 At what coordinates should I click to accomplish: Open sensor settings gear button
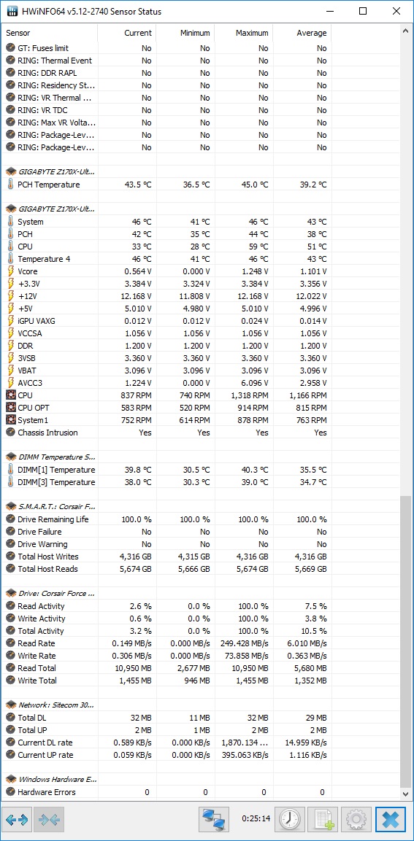tap(356, 820)
